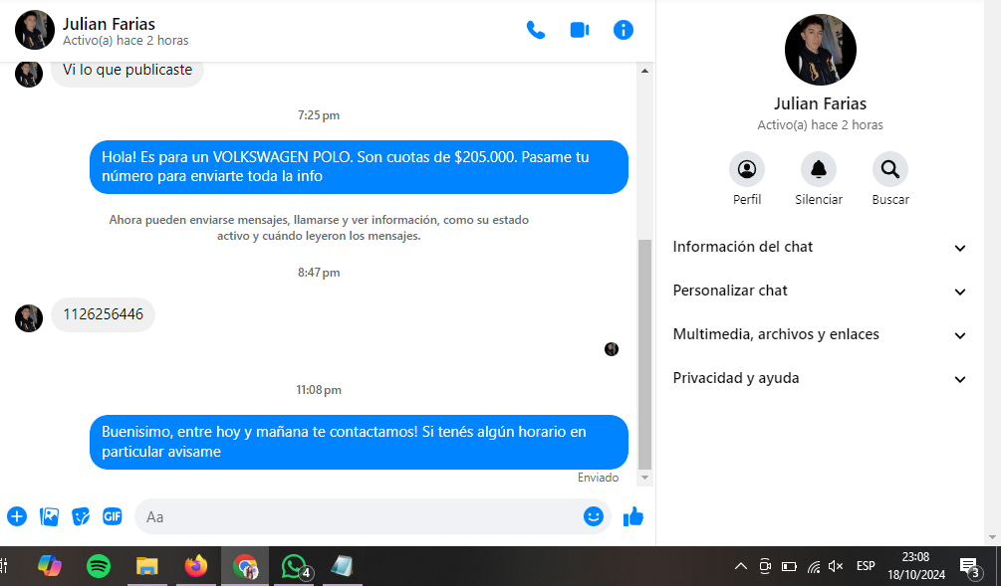Start a voice call with Julian Farias
The height and width of the screenshot is (586, 1001).
(x=536, y=30)
